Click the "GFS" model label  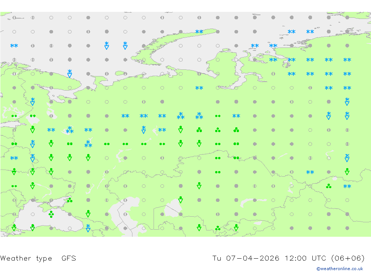coord(69,258)
